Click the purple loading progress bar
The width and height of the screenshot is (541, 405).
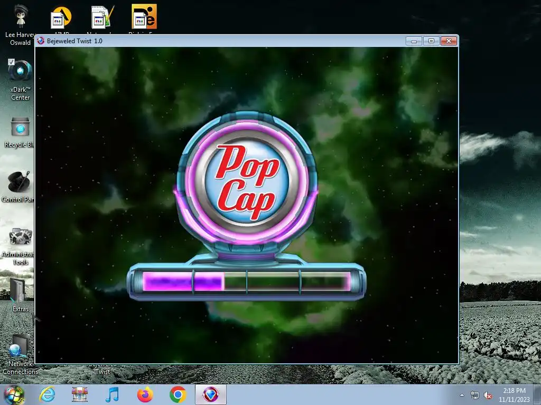[x=246, y=282]
